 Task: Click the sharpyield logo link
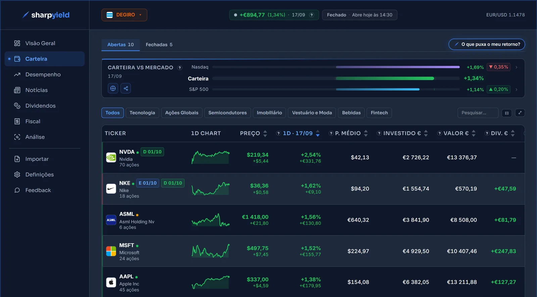point(46,15)
